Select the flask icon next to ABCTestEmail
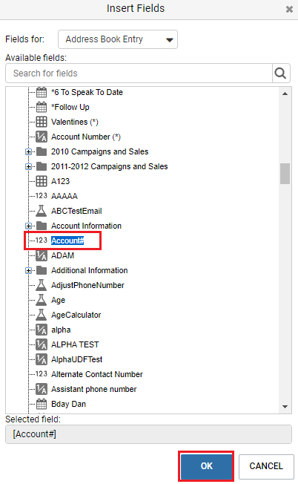 (42, 211)
